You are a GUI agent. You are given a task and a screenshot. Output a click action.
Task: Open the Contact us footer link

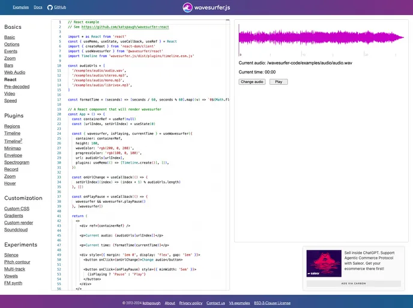point(216,303)
